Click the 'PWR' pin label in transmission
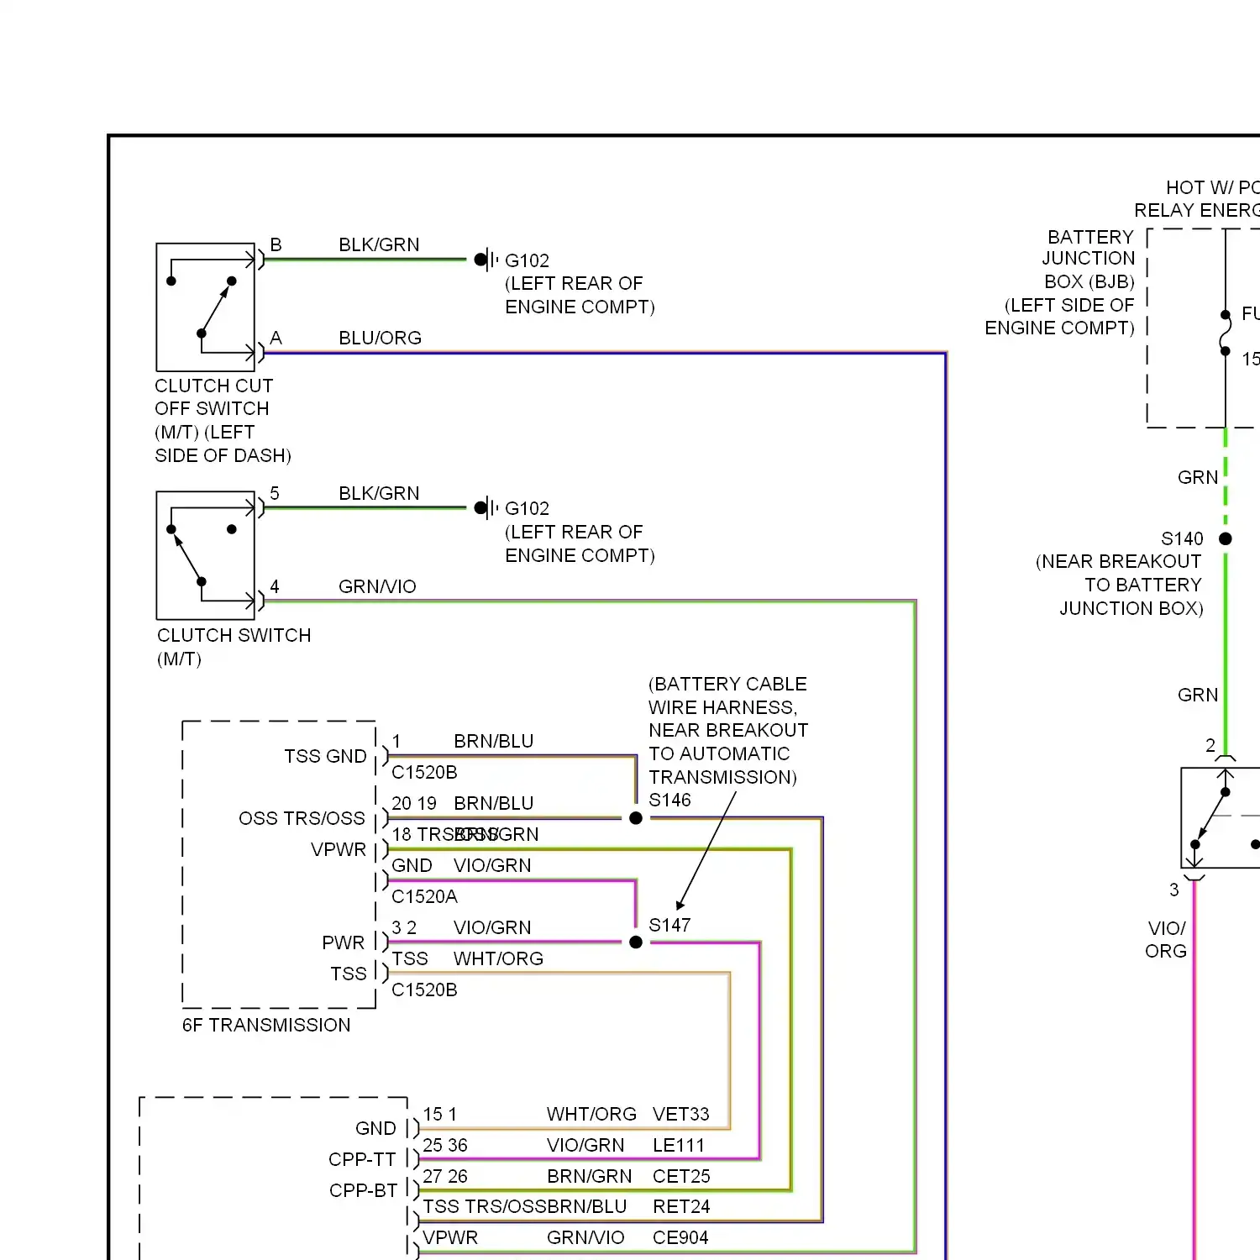The image size is (1260, 1260). coord(344,942)
